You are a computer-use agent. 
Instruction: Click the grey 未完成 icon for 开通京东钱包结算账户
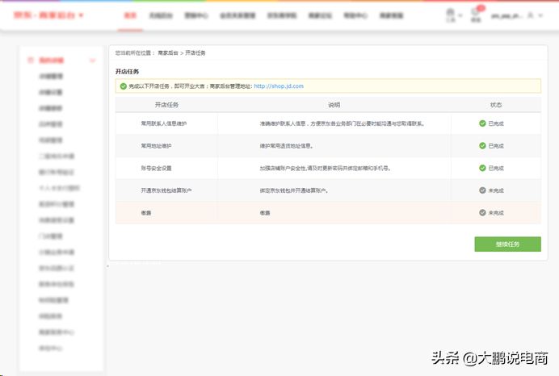(482, 190)
